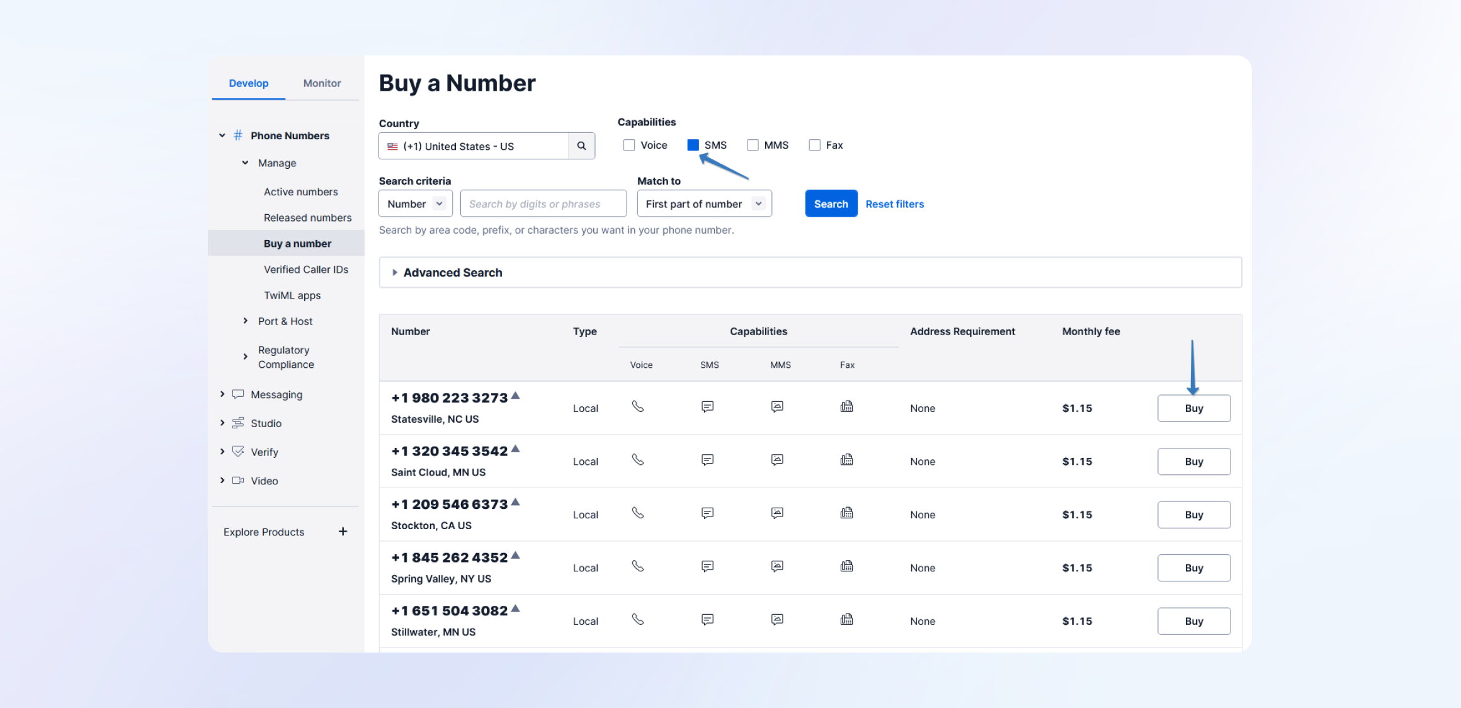The height and width of the screenshot is (708, 1461).
Task: Click the Studio flow icon in sidebar
Action: pyautogui.click(x=238, y=423)
